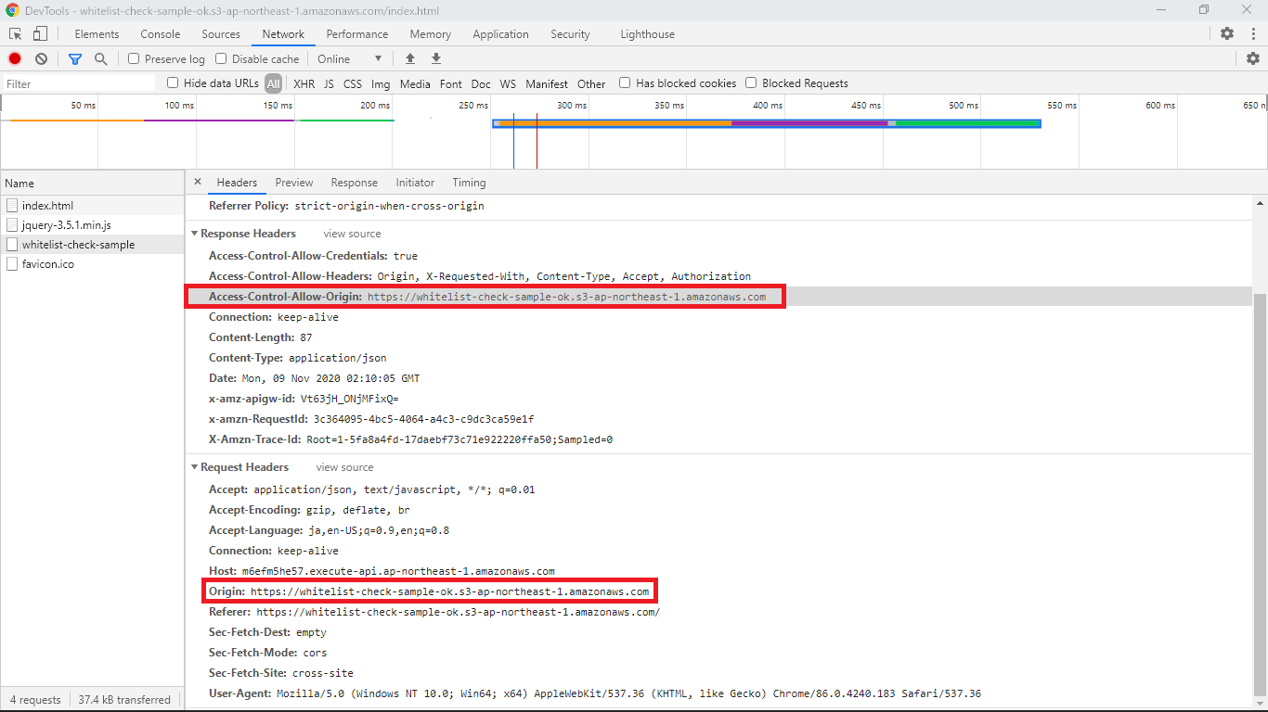Toggle the device toolbar icon
This screenshot has width=1268, height=712.
point(40,34)
